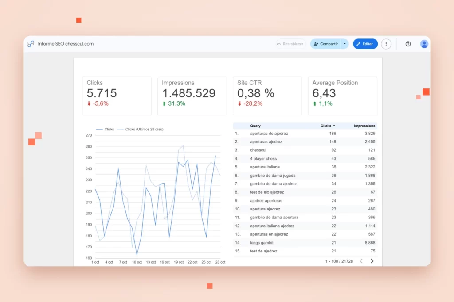Select query row apertura italiana
The image size is (454, 302).
(x=305, y=167)
